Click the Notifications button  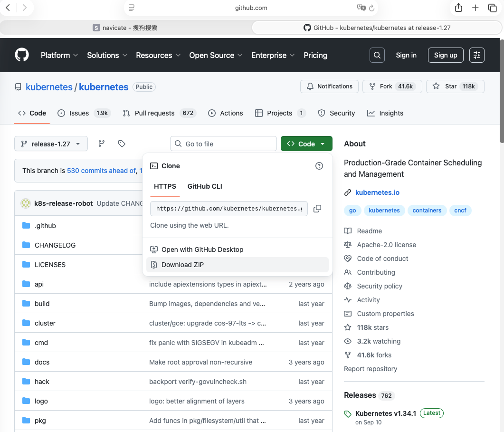329,86
